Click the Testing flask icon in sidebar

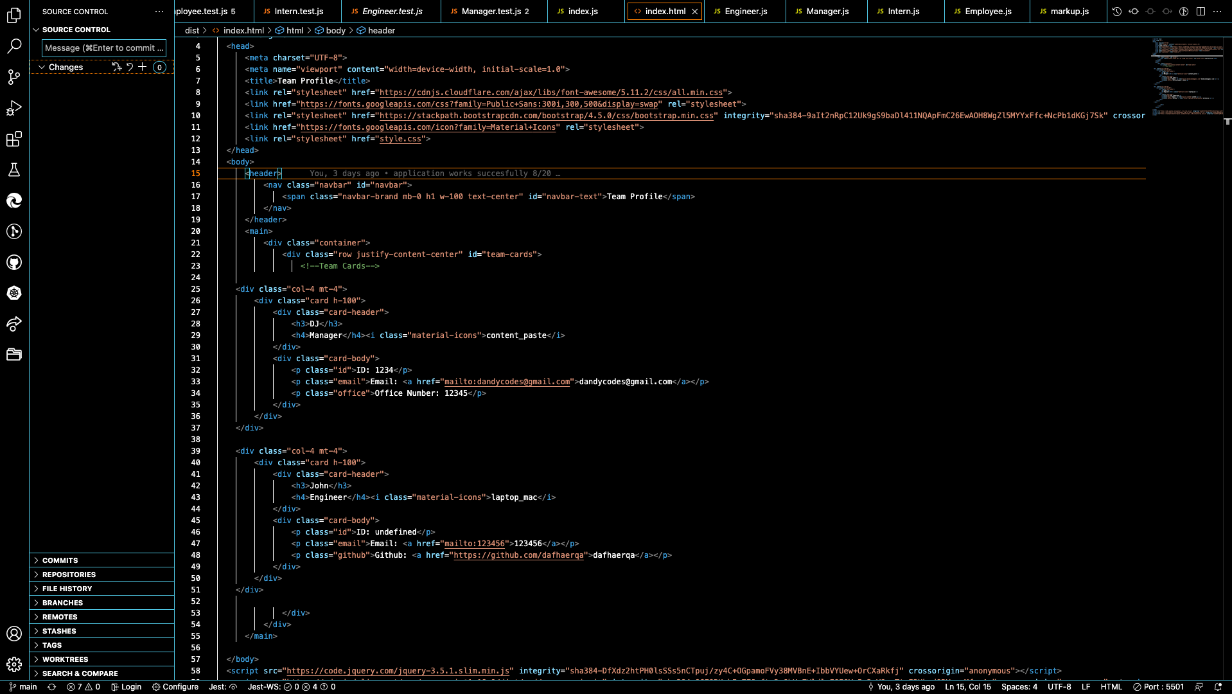(x=14, y=170)
